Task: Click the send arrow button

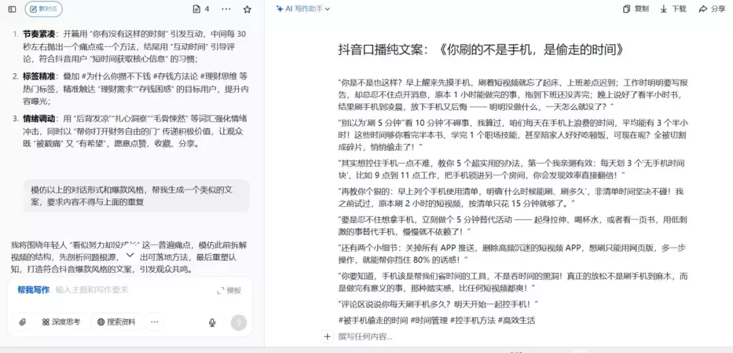Action: (x=238, y=322)
